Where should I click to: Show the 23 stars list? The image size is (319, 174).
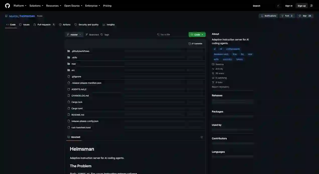[218, 73]
